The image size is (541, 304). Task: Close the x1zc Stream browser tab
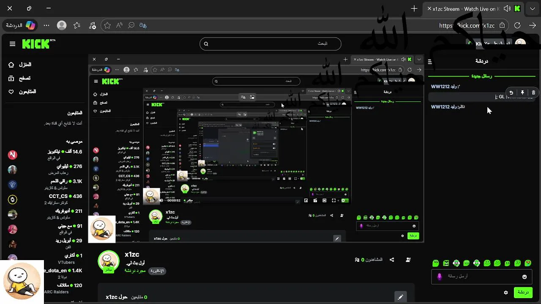[429, 8]
